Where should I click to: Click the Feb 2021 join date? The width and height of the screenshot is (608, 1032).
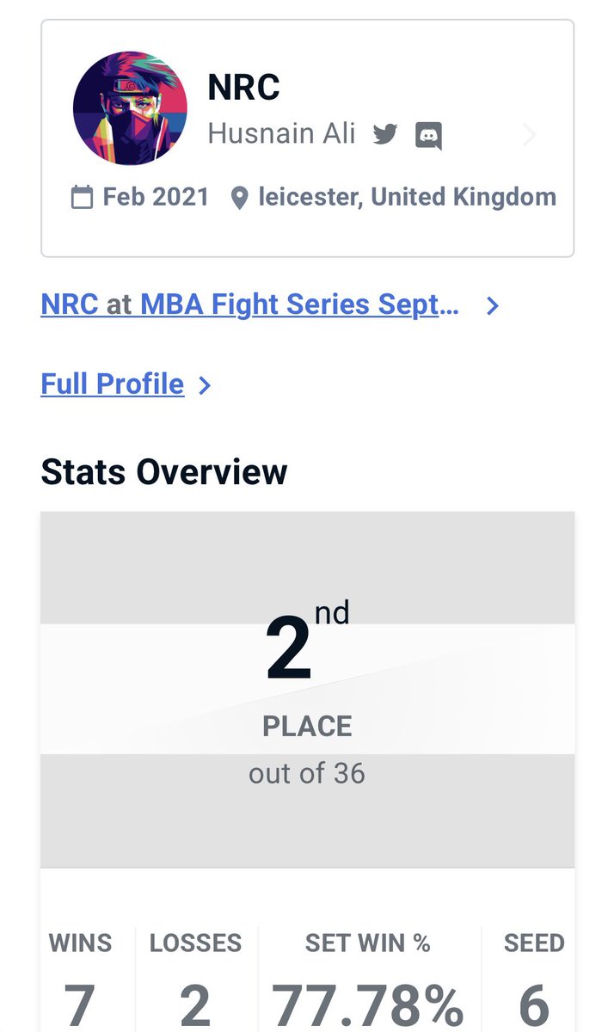point(156,197)
